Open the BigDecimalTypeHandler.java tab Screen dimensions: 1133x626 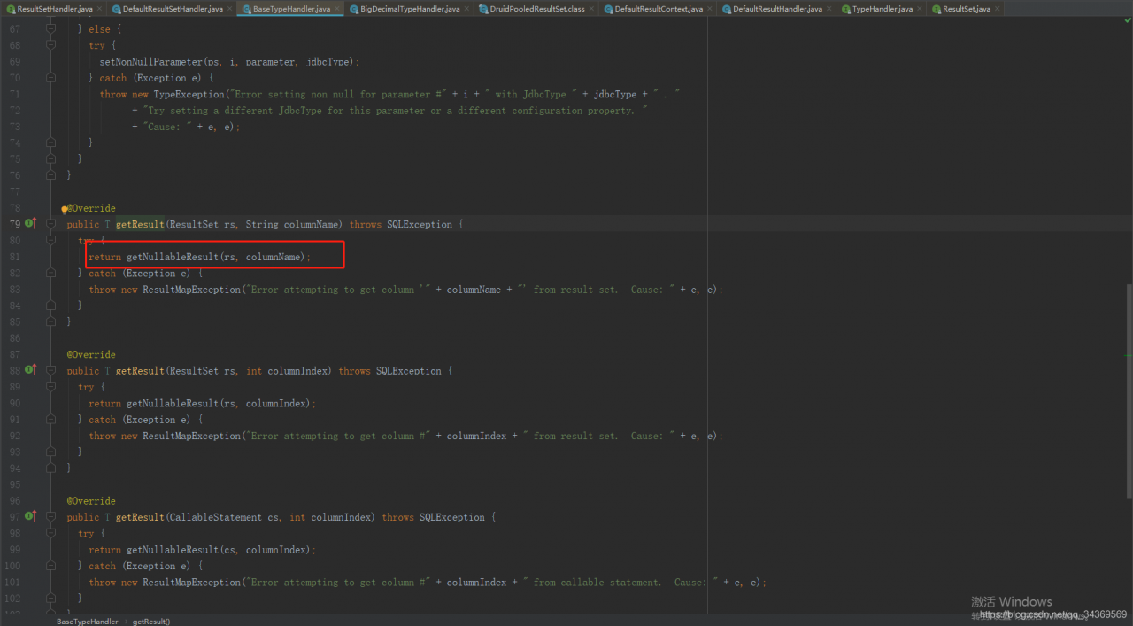click(x=410, y=8)
